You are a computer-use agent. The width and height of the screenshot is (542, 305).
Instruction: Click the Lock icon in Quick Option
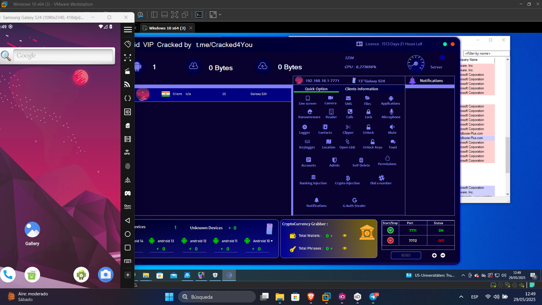click(368, 111)
